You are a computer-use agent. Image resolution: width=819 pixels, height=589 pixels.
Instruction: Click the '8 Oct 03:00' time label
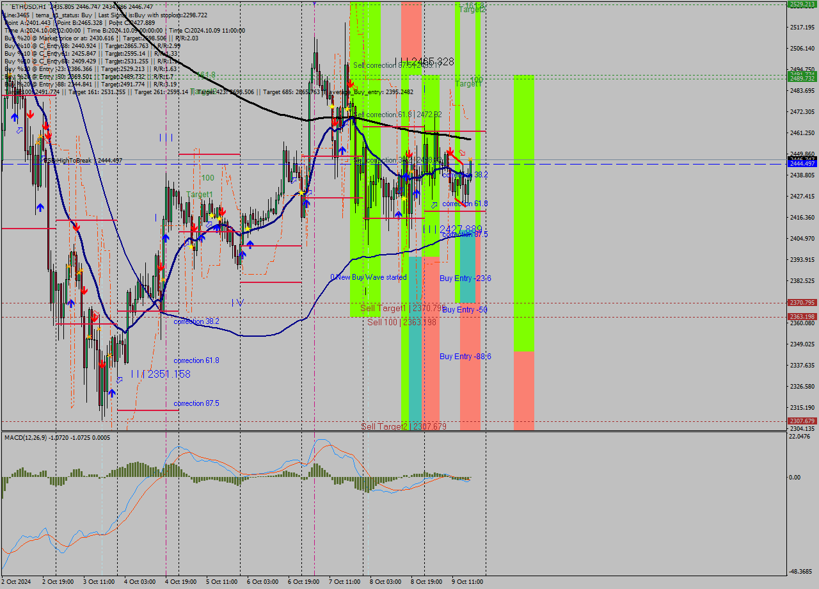coord(385,582)
